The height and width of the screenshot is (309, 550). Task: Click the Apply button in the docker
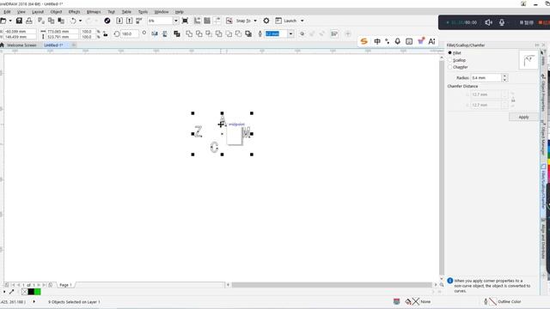(523, 117)
